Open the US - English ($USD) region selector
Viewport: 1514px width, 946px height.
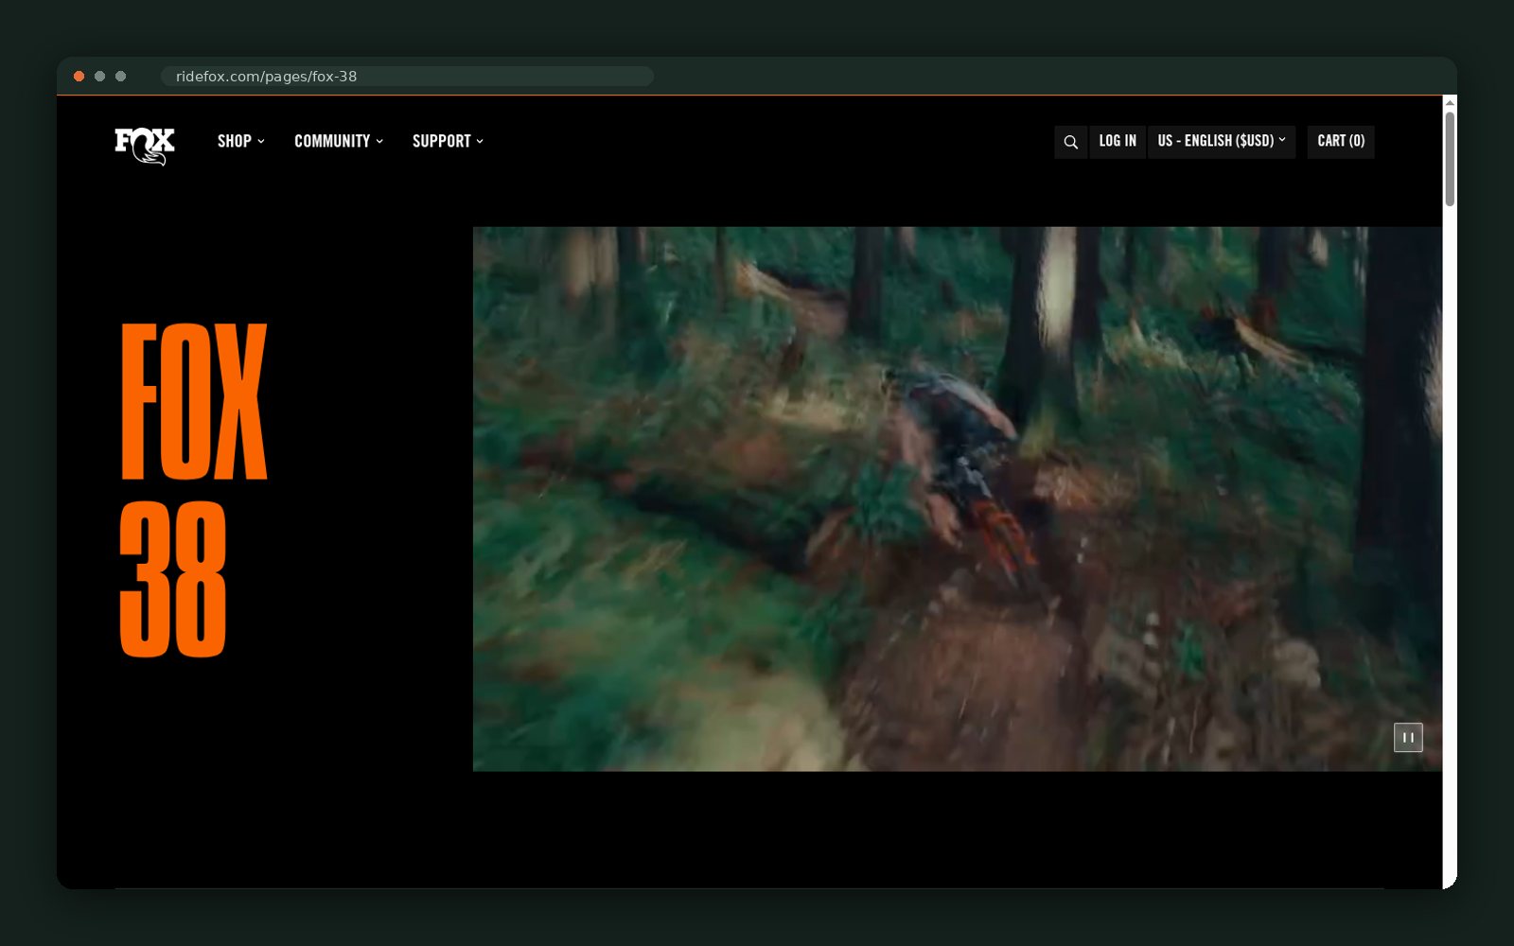(1222, 141)
